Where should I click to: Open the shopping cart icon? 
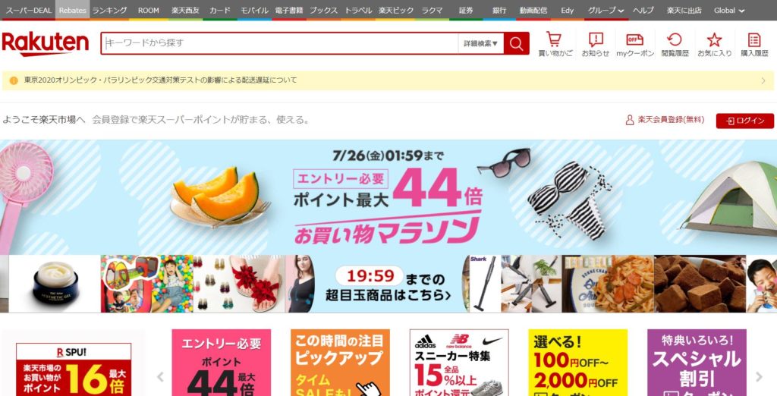[x=555, y=43]
